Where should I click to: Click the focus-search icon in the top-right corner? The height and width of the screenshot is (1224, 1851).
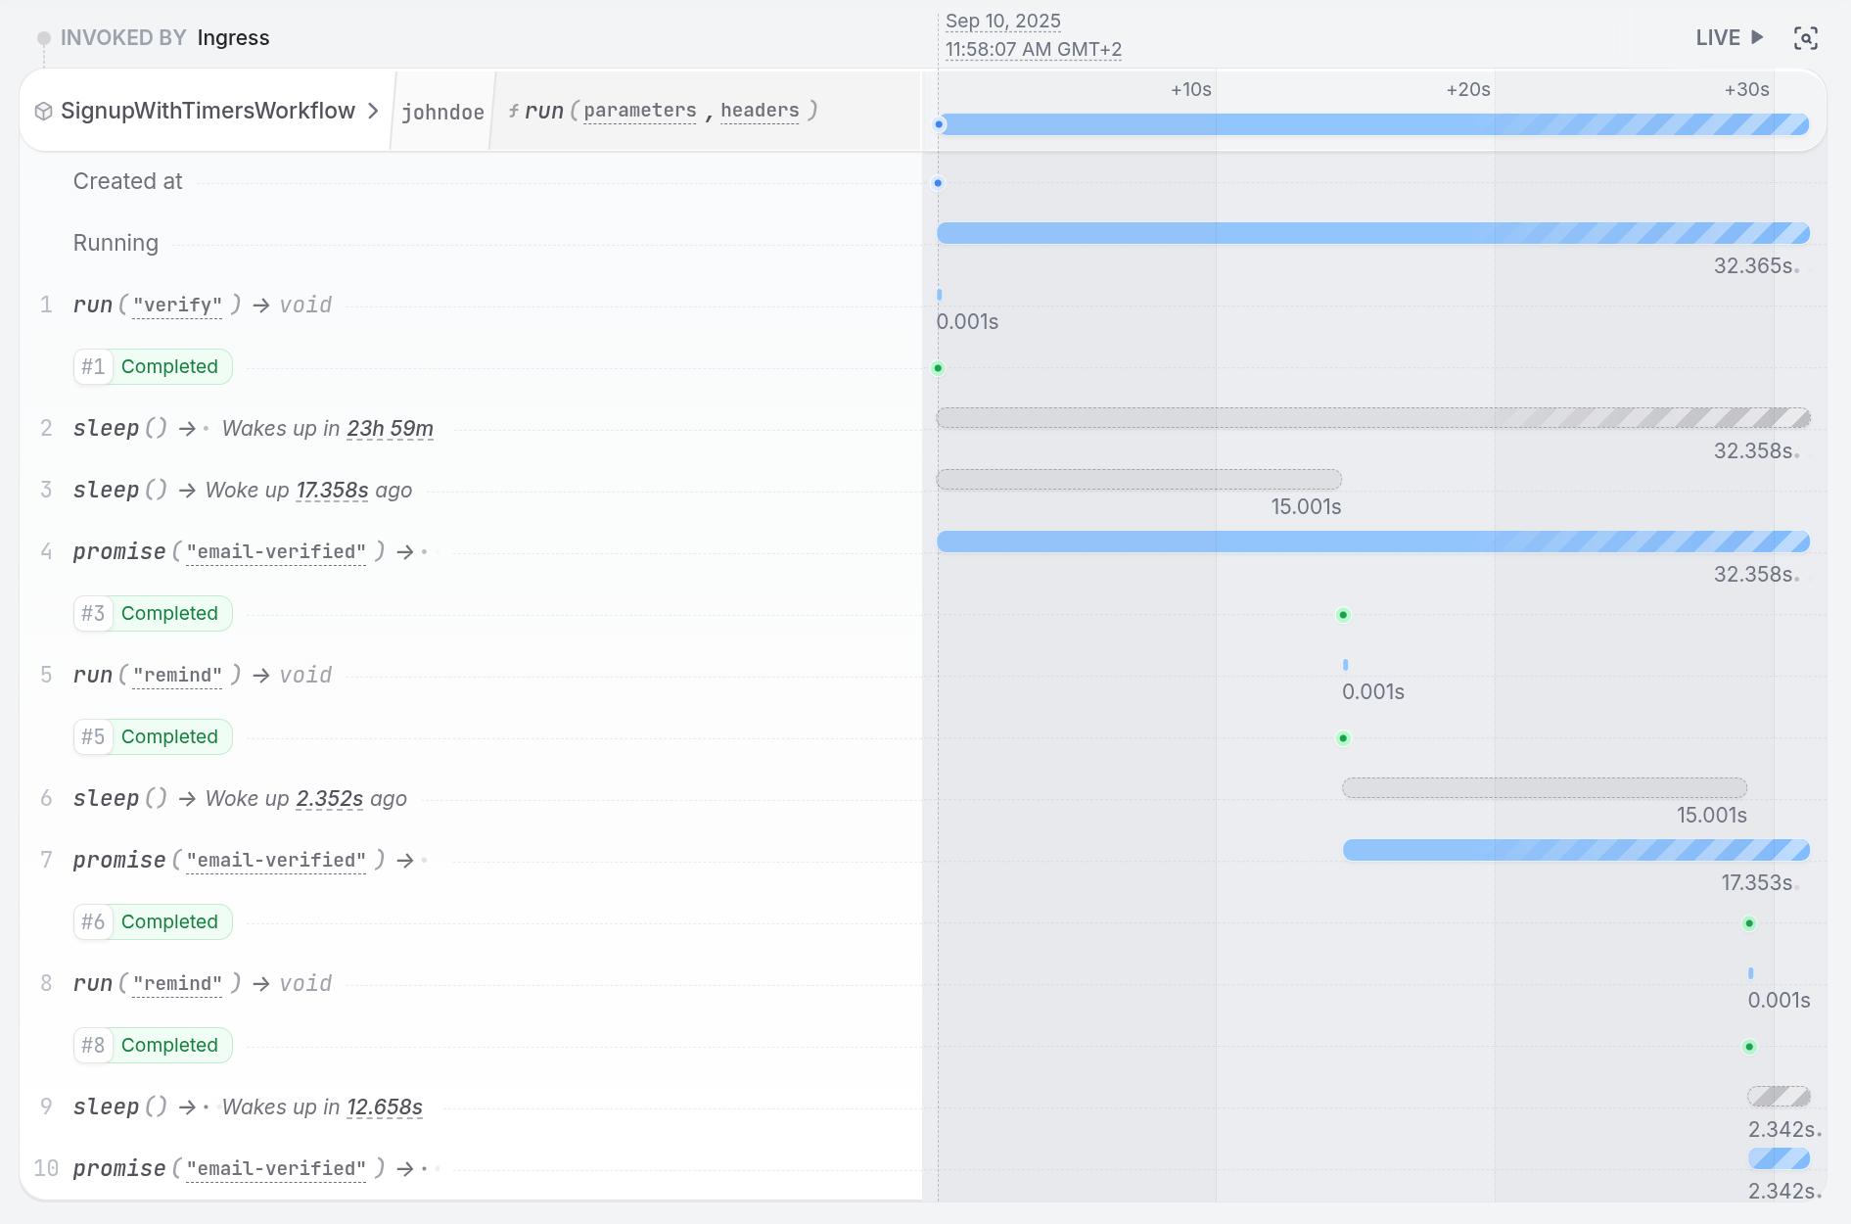pos(1806,37)
